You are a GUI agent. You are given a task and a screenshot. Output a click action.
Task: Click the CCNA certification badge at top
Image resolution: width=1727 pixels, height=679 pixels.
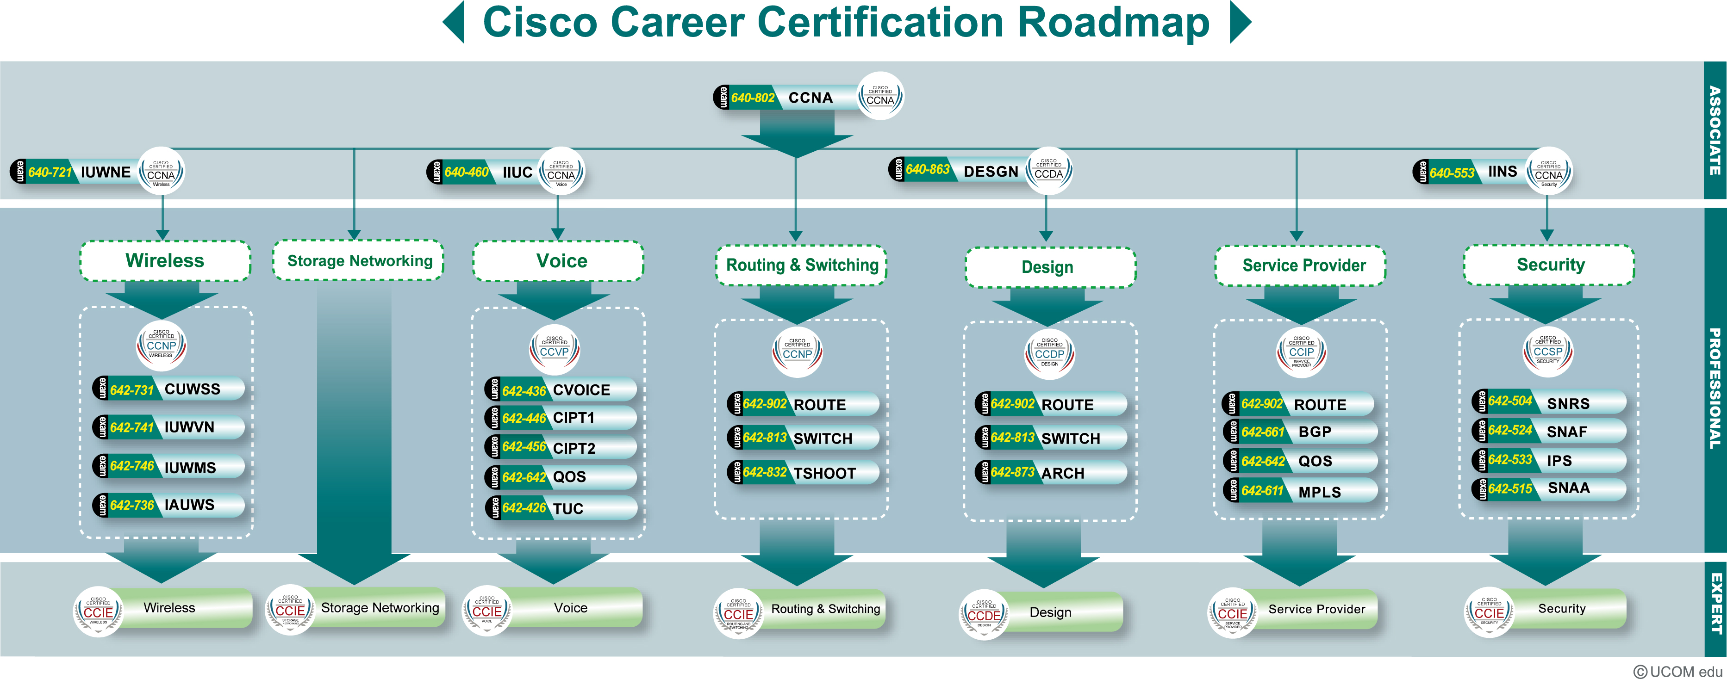[880, 96]
